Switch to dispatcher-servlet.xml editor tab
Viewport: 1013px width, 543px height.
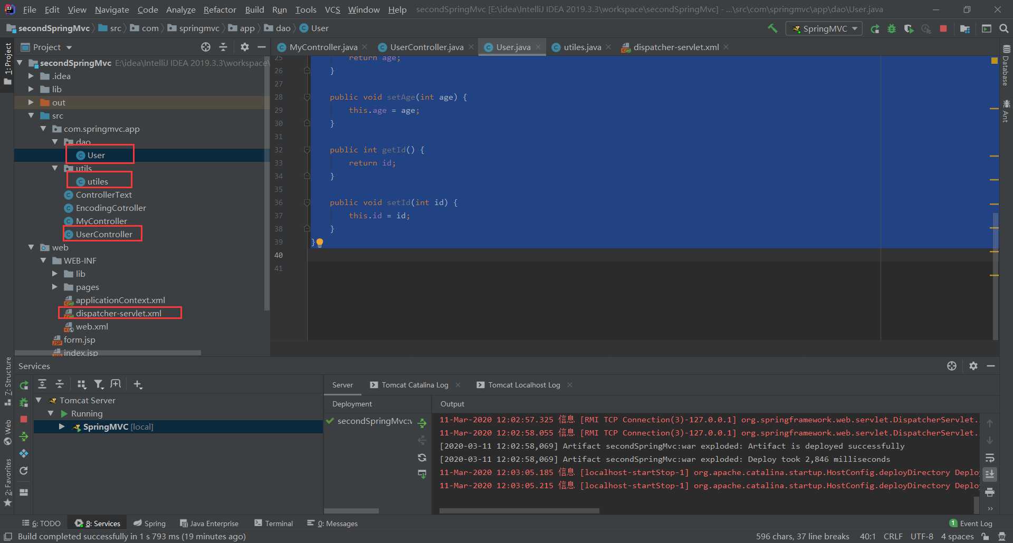tap(676, 47)
